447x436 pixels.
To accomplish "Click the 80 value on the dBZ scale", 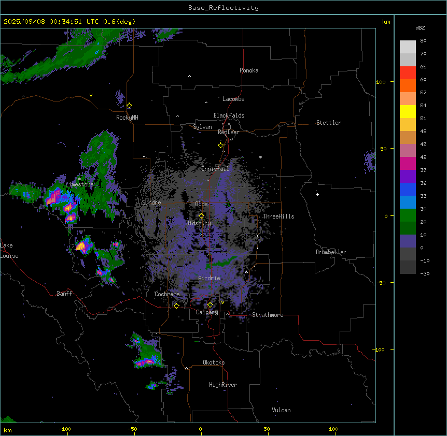I will tap(423, 41).
